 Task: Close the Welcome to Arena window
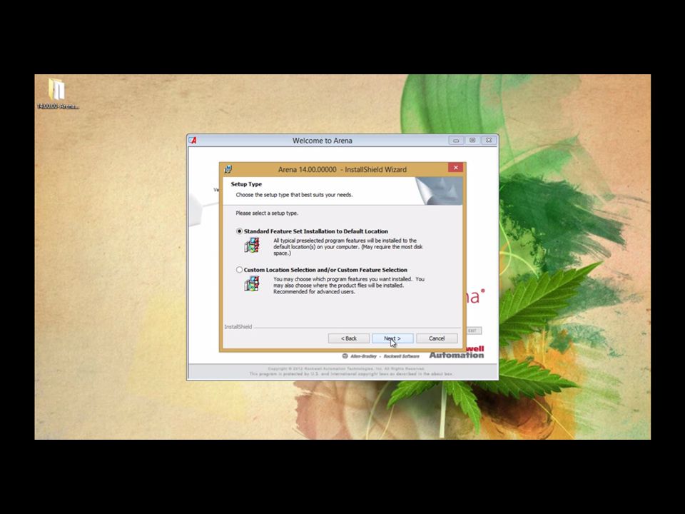coord(489,141)
